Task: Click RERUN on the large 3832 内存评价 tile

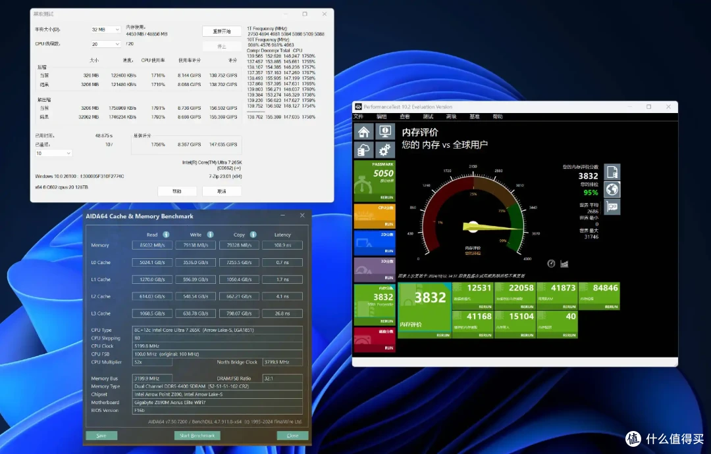Action: (443, 335)
